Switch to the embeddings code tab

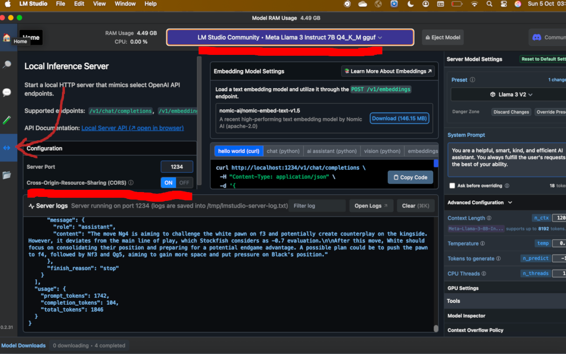(422, 151)
